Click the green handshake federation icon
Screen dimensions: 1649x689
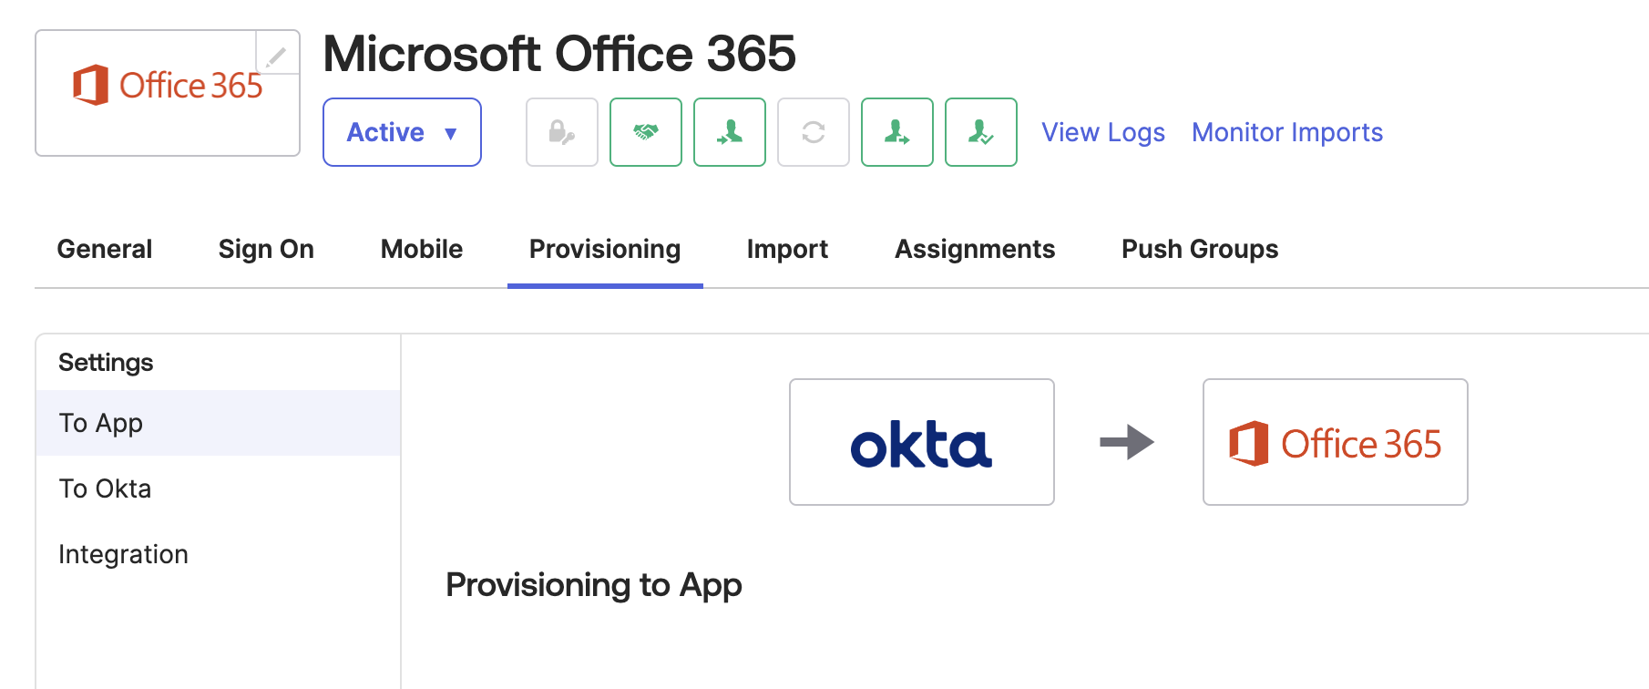pos(645,132)
